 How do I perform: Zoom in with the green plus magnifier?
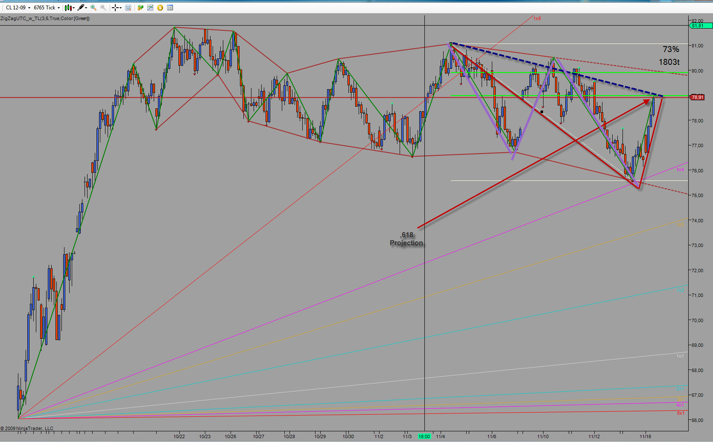pyautogui.click(x=94, y=8)
